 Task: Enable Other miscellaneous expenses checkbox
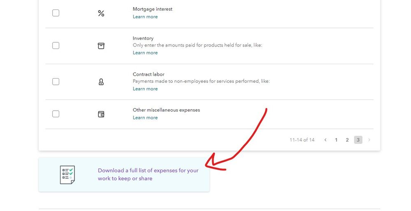[x=56, y=114]
